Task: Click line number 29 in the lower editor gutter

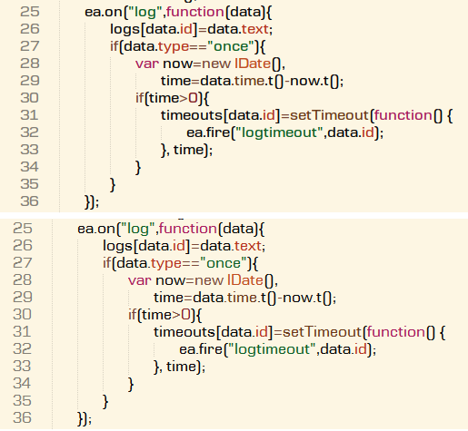Action: pyautogui.click(x=23, y=298)
